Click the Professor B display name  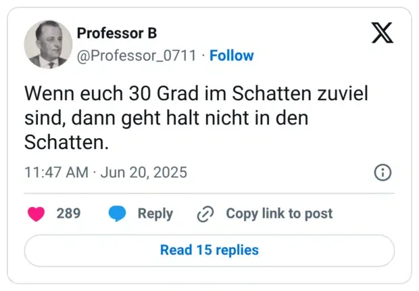(x=116, y=33)
